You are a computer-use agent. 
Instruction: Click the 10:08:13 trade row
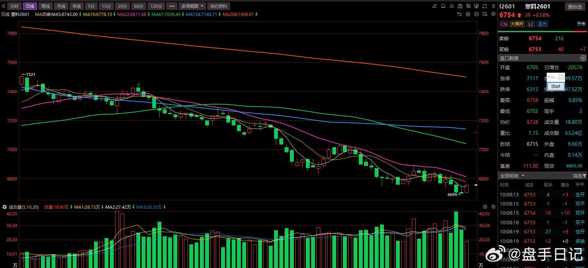click(x=542, y=195)
